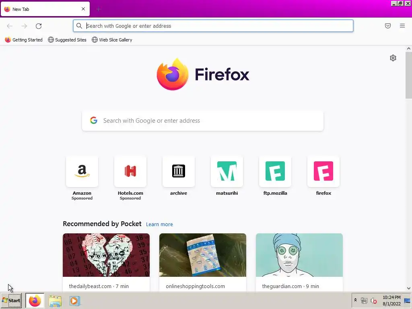412x309 pixels.
Task: Open Web Slice Gallery bookmark
Action: click(112, 40)
